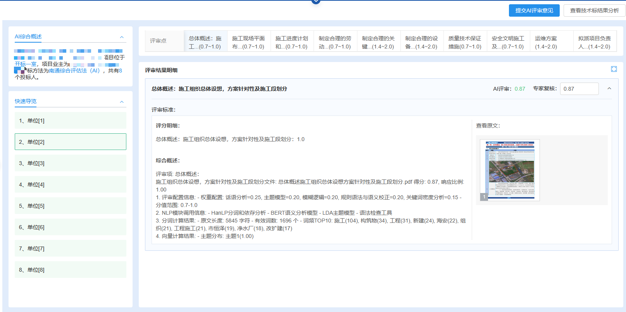Screen dimensions: 626x312
Task: Select the 安全文明施工 tab
Action: click(508, 42)
